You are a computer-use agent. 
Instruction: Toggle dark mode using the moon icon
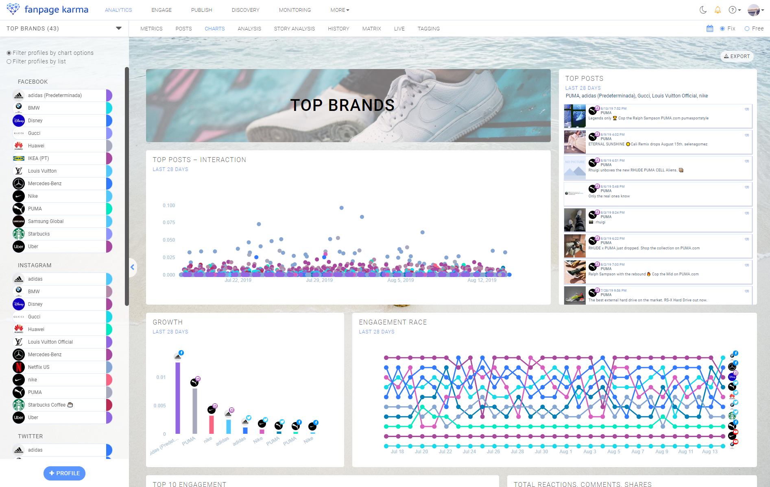point(703,10)
